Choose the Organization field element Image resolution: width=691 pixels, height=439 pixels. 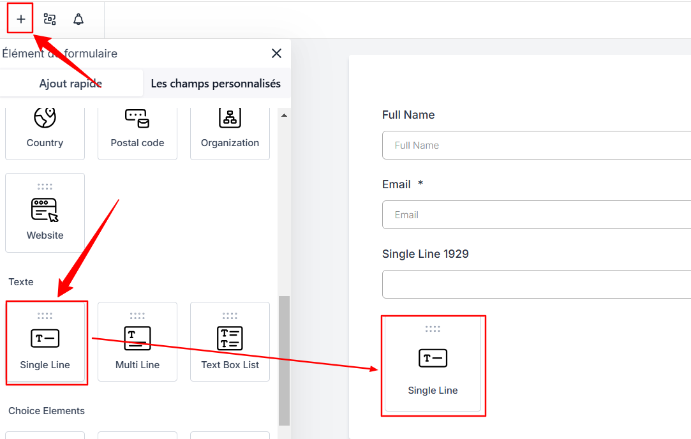[x=230, y=131]
